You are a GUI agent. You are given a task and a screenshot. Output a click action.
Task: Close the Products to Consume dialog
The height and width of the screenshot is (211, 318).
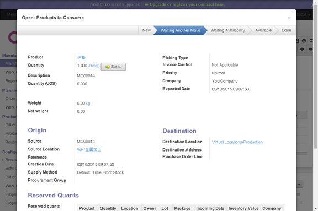click(x=289, y=18)
